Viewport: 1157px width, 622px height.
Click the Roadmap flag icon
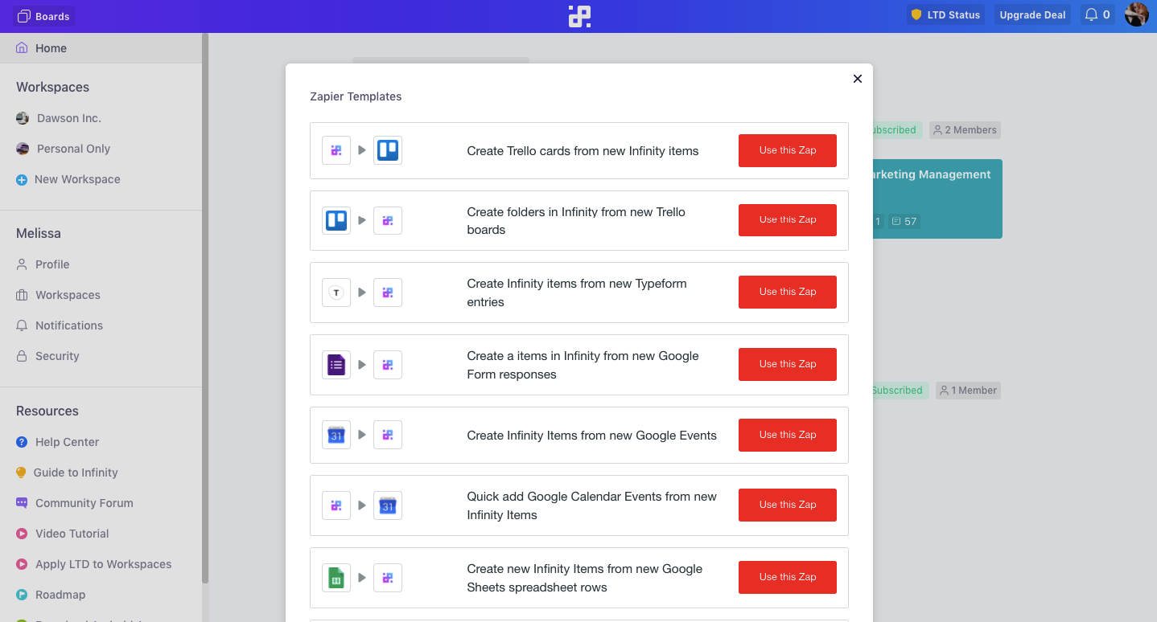point(22,595)
